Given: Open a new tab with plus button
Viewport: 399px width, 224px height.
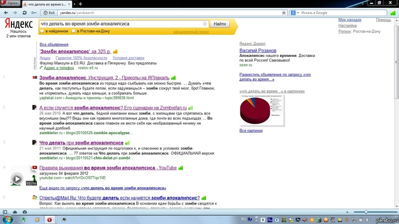Looking at the screenshot, I should pyautogui.click(x=80, y=4).
